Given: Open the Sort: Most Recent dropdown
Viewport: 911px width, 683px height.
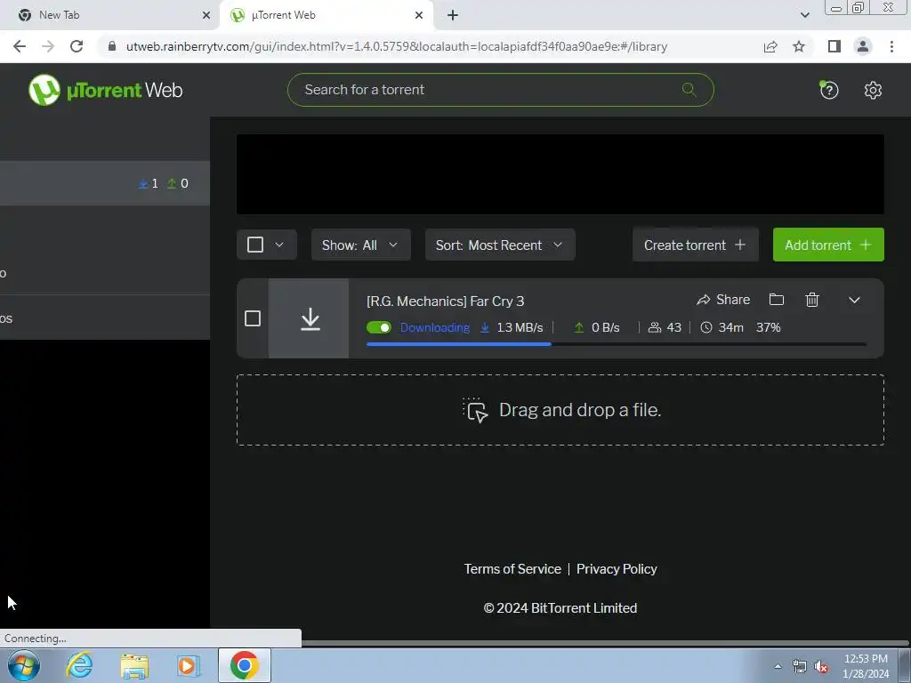Looking at the screenshot, I should tap(500, 245).
